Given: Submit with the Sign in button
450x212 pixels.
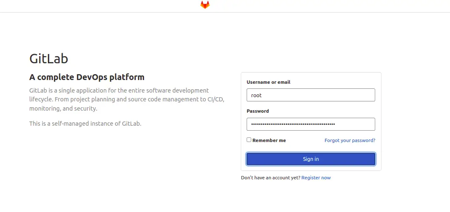Looking at the screenshot, I should click(311, 159).
